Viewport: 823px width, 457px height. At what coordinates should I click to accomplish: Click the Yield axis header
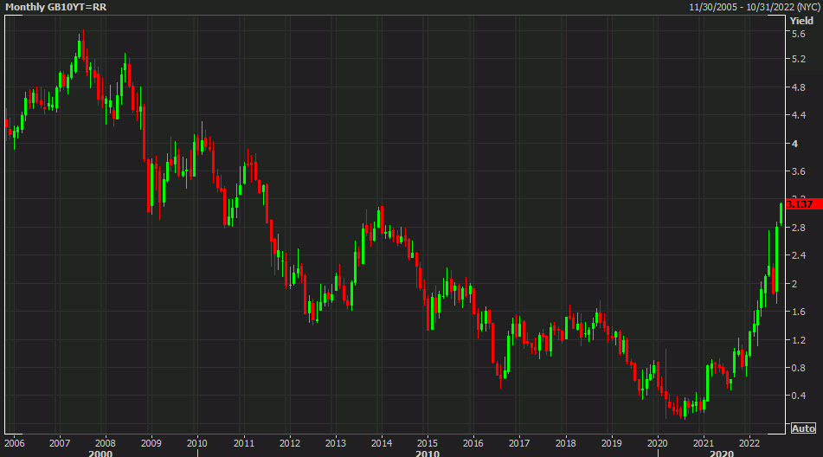[x=801, y=21]
